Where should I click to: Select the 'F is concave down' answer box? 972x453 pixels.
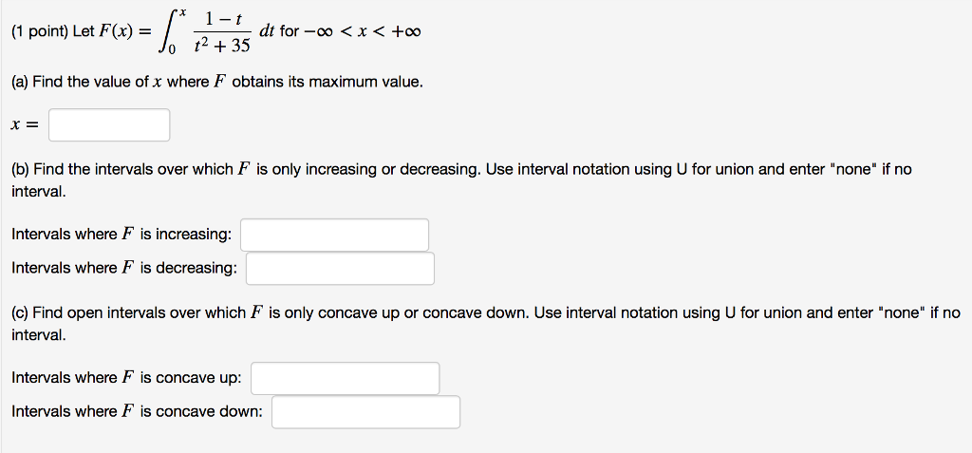(x=365, y=411)
